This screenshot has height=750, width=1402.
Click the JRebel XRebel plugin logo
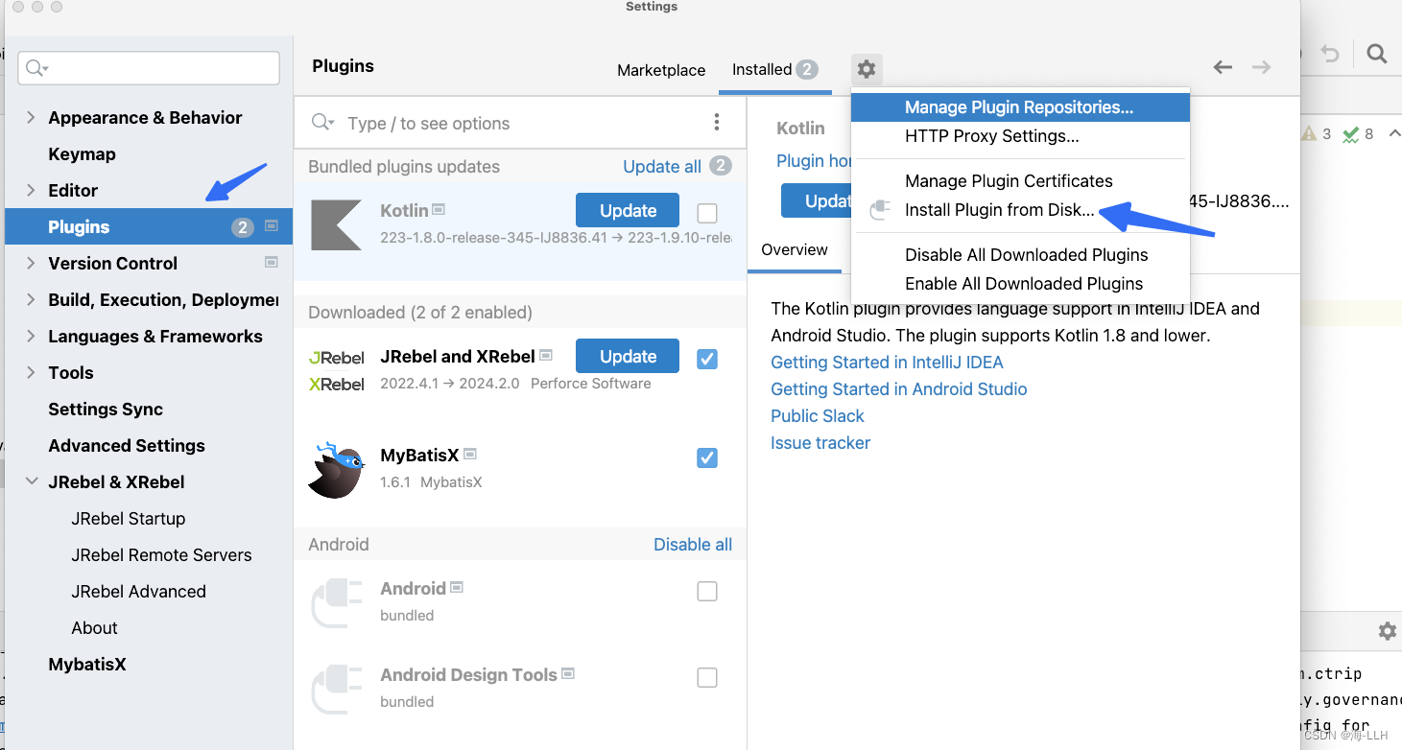[336, 370]
